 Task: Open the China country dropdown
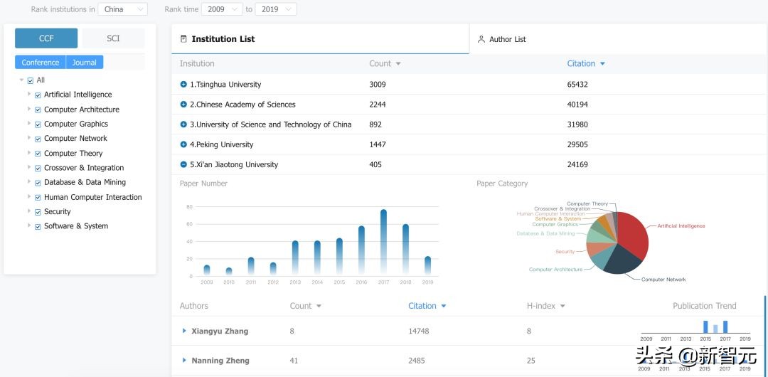pos(123,9)
